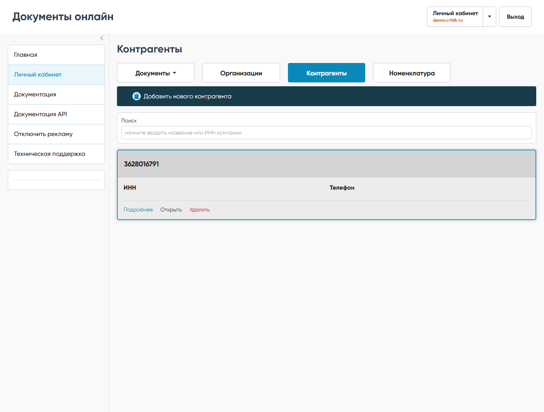Open the Документы dropdown tab

tap(156, 73)
